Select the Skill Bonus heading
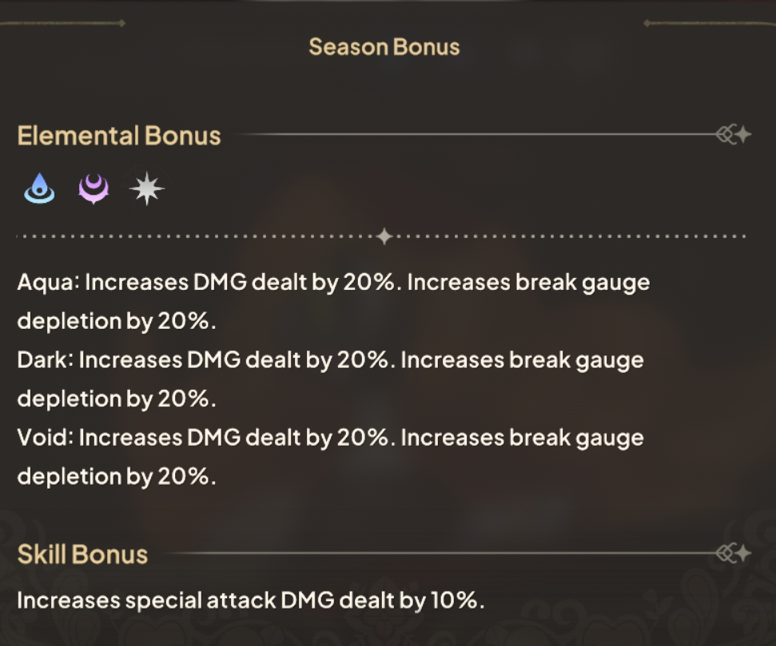Screen dimensions: 776x646 [x=82, y=554]
